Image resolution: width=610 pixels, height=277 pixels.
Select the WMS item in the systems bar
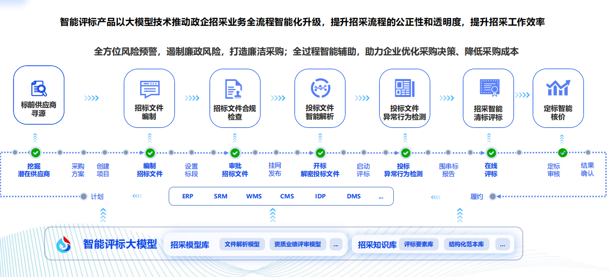coord(254,196)
